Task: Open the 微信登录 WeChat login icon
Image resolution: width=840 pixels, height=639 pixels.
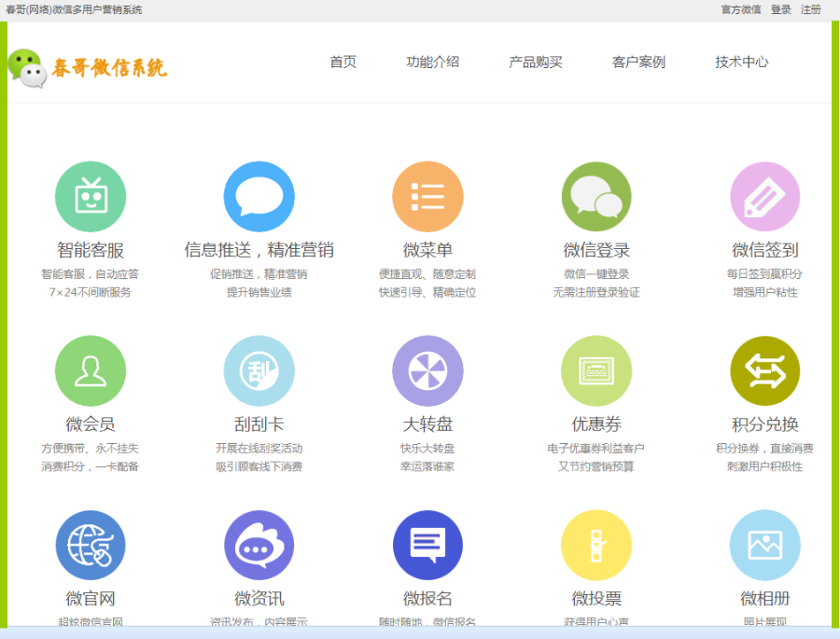Action: 595,196
